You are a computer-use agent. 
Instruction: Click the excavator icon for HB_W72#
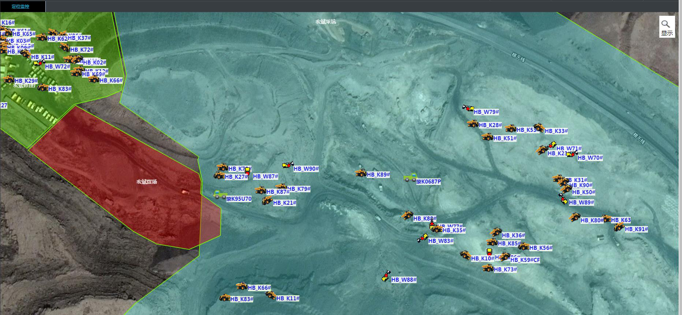pyautogui.click(x=39, y=63)
